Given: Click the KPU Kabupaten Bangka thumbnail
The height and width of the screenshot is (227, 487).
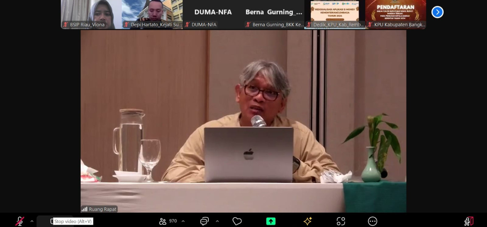Looking at the screenshot, I should (395, 14).
